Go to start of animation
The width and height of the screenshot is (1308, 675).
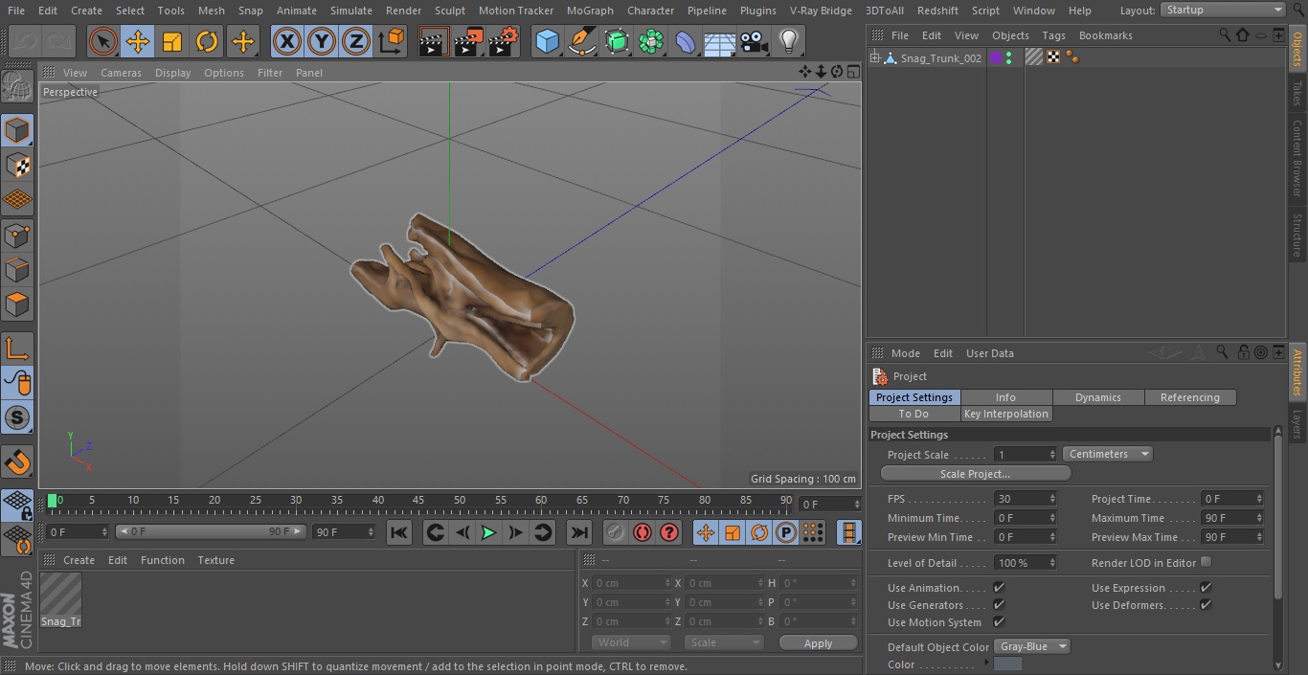(399, 532)
